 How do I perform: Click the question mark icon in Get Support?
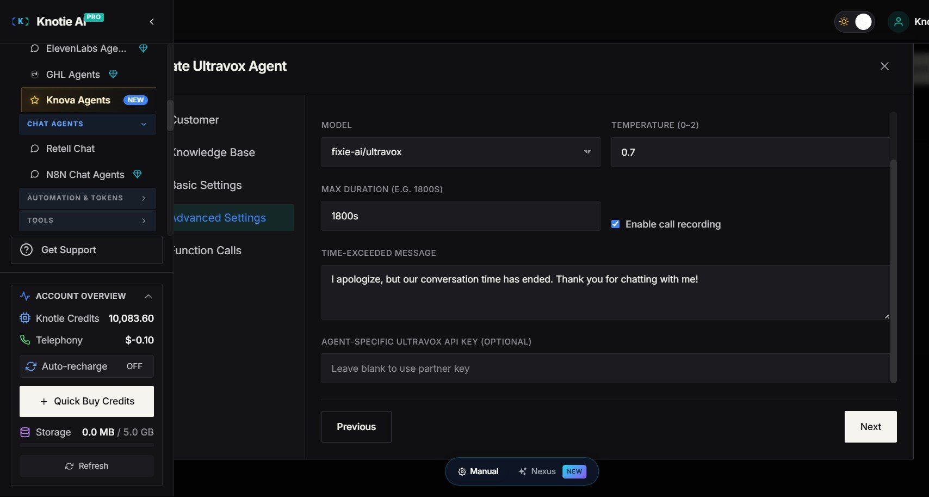click(x=26, y=250)
